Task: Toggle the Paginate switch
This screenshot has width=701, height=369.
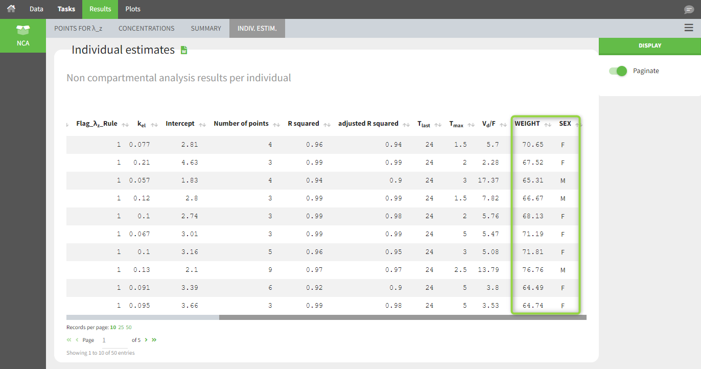Action: [x=618, y=71]
